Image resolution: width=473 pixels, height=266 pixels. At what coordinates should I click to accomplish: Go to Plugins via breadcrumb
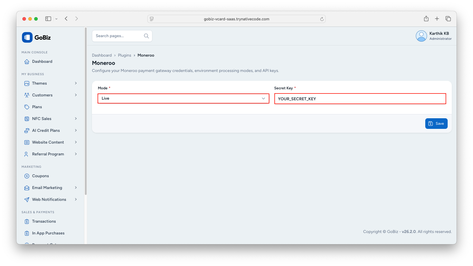pos(125,55)
